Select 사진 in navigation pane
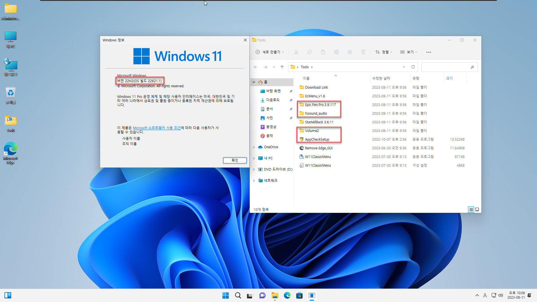Image resolution: width=537 pixels, height=302 pixels. coord(269,118)
